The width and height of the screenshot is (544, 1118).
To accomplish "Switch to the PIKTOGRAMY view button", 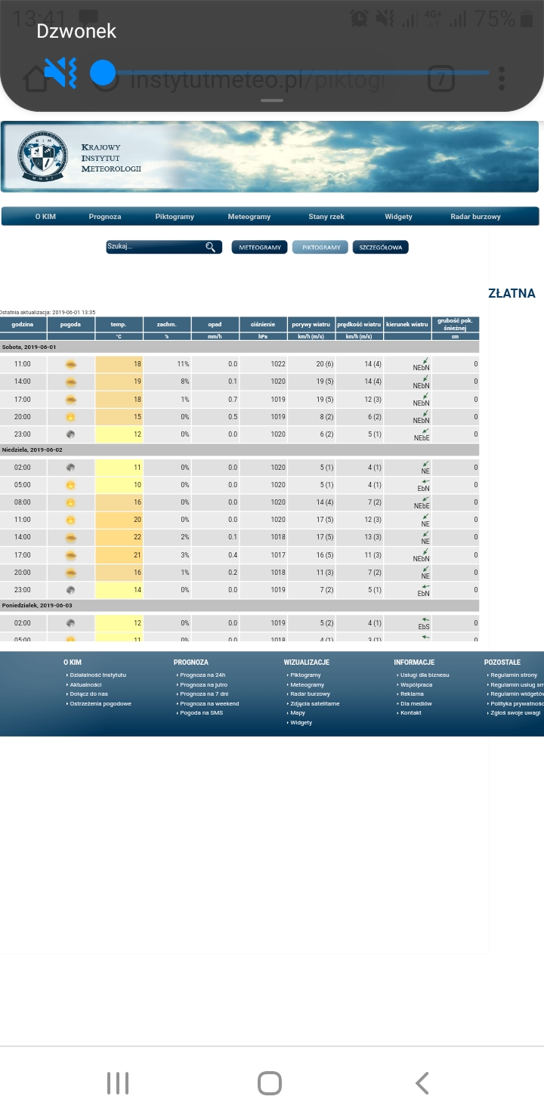I will [x=321, y=247].
